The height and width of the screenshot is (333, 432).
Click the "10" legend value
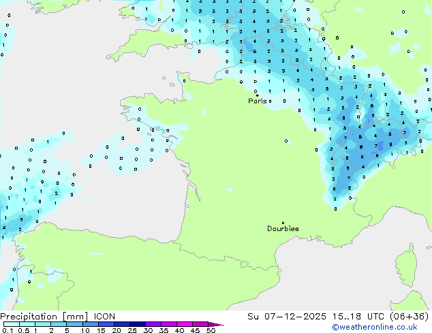pos(85,330)
